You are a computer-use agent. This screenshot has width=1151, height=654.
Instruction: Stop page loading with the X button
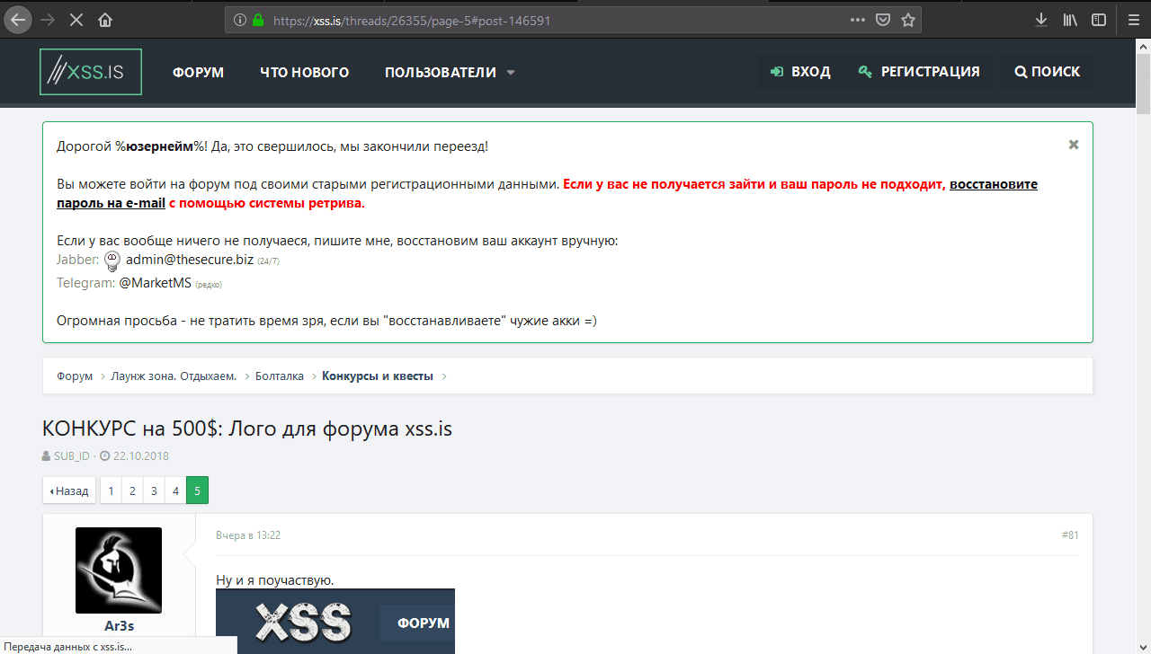[76, 20]
